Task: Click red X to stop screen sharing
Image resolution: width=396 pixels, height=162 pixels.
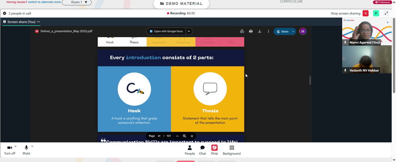Action: (x=366, y=13)
